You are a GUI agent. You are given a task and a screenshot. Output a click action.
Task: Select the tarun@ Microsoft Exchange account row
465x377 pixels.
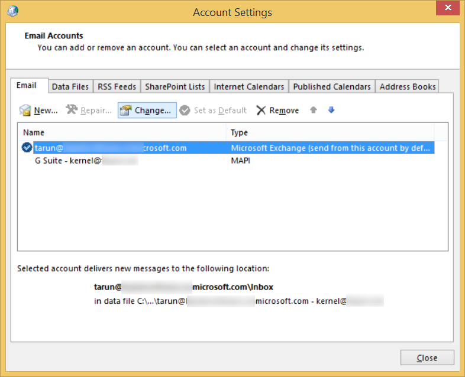tap(228, 148)
